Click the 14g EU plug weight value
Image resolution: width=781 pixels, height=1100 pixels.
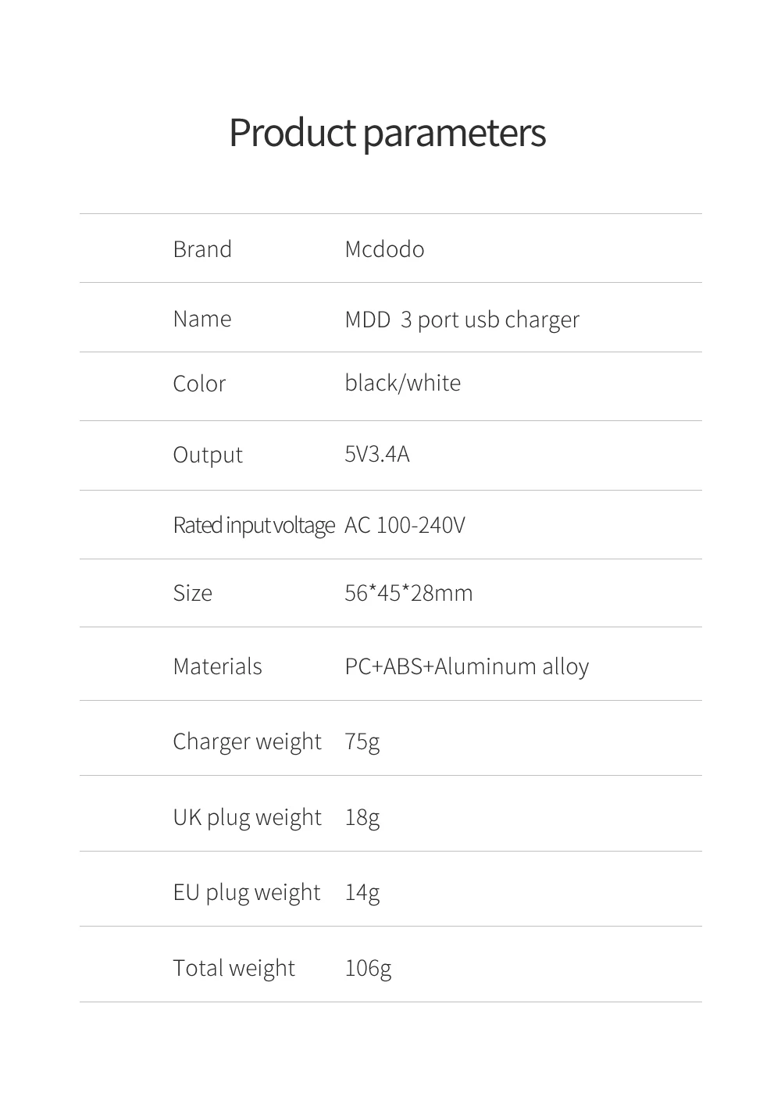[362, 892]
